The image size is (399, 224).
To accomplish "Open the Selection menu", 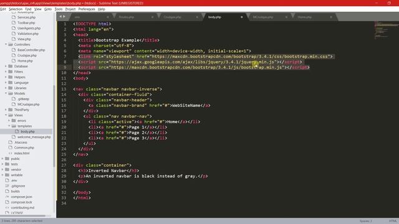I will click(16, 9).
